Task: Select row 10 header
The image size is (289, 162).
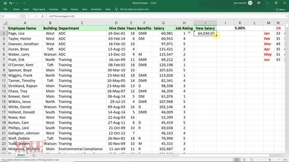Action: pyautogui.click(x=4, y=76)
